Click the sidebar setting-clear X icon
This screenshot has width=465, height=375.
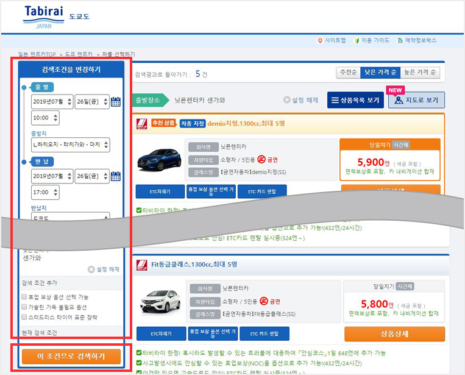(x=91, y=269)
